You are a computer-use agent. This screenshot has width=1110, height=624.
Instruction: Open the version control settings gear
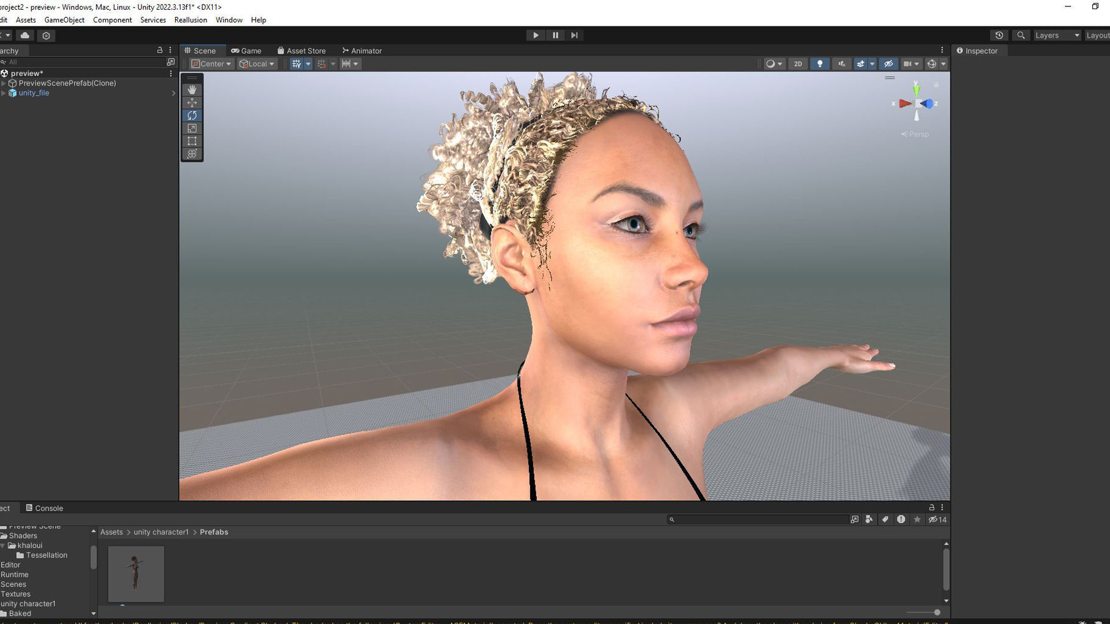click(x=46, y=35)
